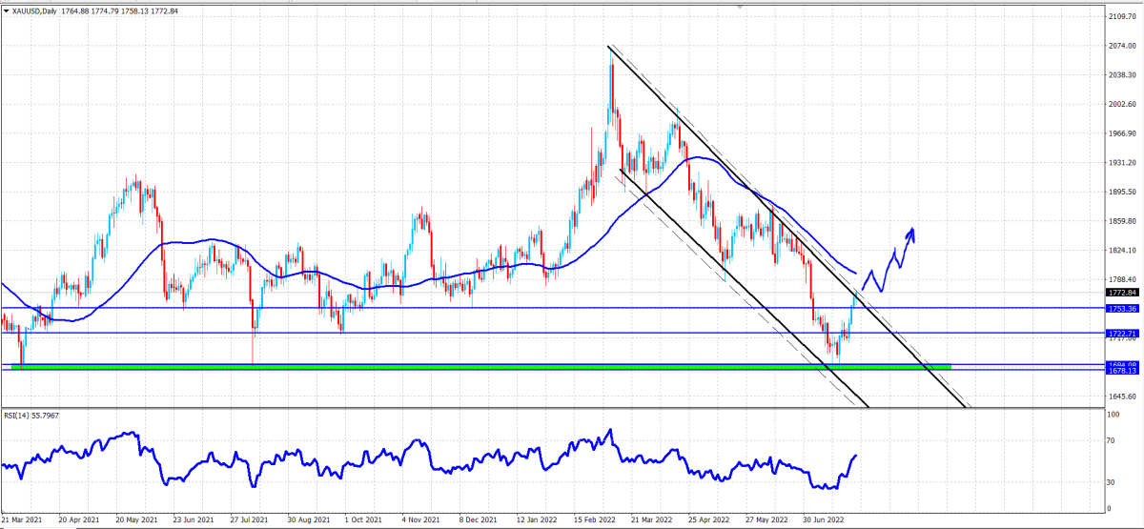
Task: Click the 1859.80 price scale label
Action: [1121, 221]
